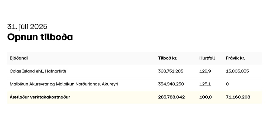This screenshot has height=132, width=268.
Task: Click bid amount 368.751.285
Action: click(171, 71)
